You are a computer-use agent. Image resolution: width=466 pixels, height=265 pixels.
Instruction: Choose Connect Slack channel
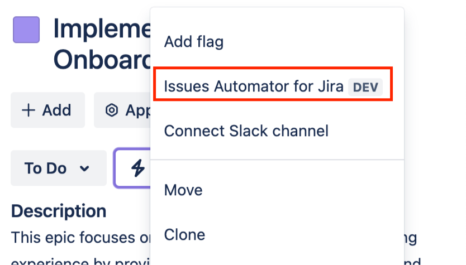pos(246,131)
